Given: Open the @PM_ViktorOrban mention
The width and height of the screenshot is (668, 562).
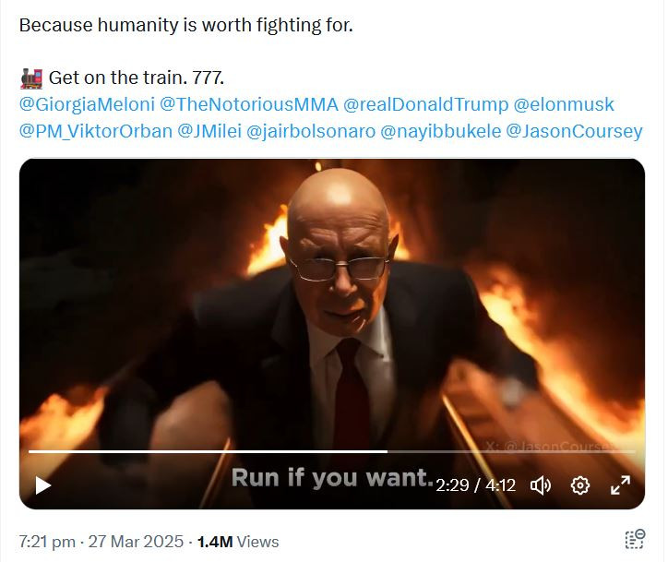Looking at the screenshot, I should (x=96, y=131).
